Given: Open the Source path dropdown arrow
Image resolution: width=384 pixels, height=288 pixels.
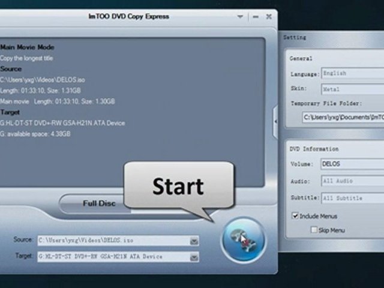Looking at the screenshot, I should [x=194, y=241].
